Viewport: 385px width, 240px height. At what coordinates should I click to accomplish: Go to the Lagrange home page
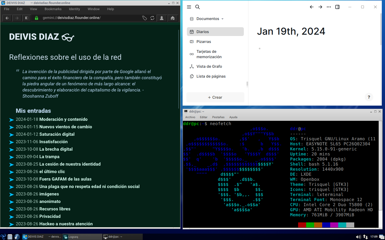pyautogui.click(x=173, y=18)
